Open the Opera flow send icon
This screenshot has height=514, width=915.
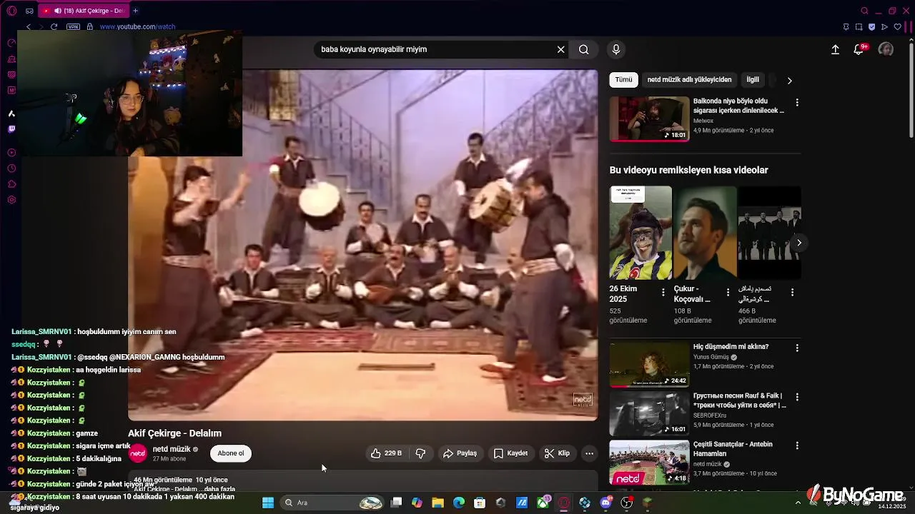(x=884, y=27)
